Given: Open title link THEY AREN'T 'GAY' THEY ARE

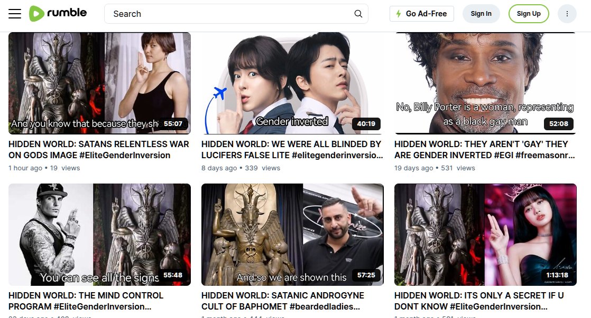Looking at the screenshot, I should point(485,150).
